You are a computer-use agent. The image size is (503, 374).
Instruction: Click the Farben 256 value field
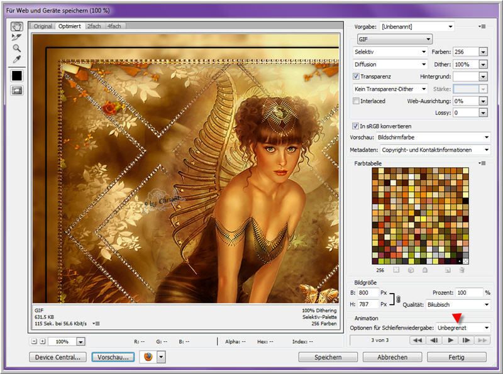pyautogui.click(x=466, y=52)
